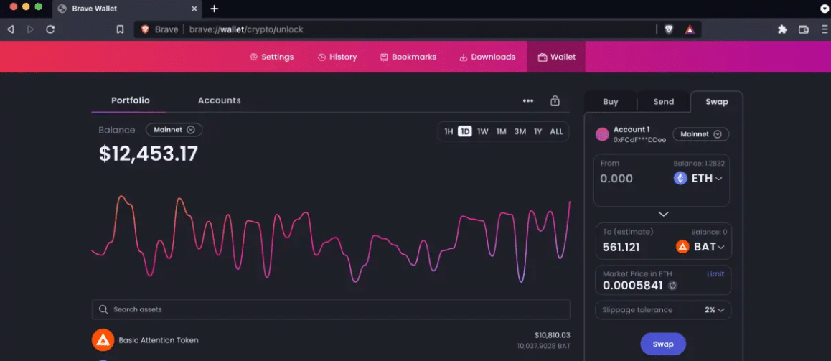Click the $10,810.03 BAT value
831x361 pixels.
click(x=553, y=335)
